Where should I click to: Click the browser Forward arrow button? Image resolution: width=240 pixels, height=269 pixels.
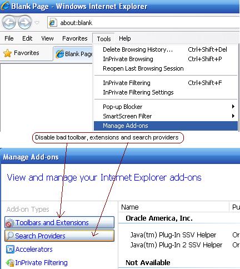pos(24,23)
